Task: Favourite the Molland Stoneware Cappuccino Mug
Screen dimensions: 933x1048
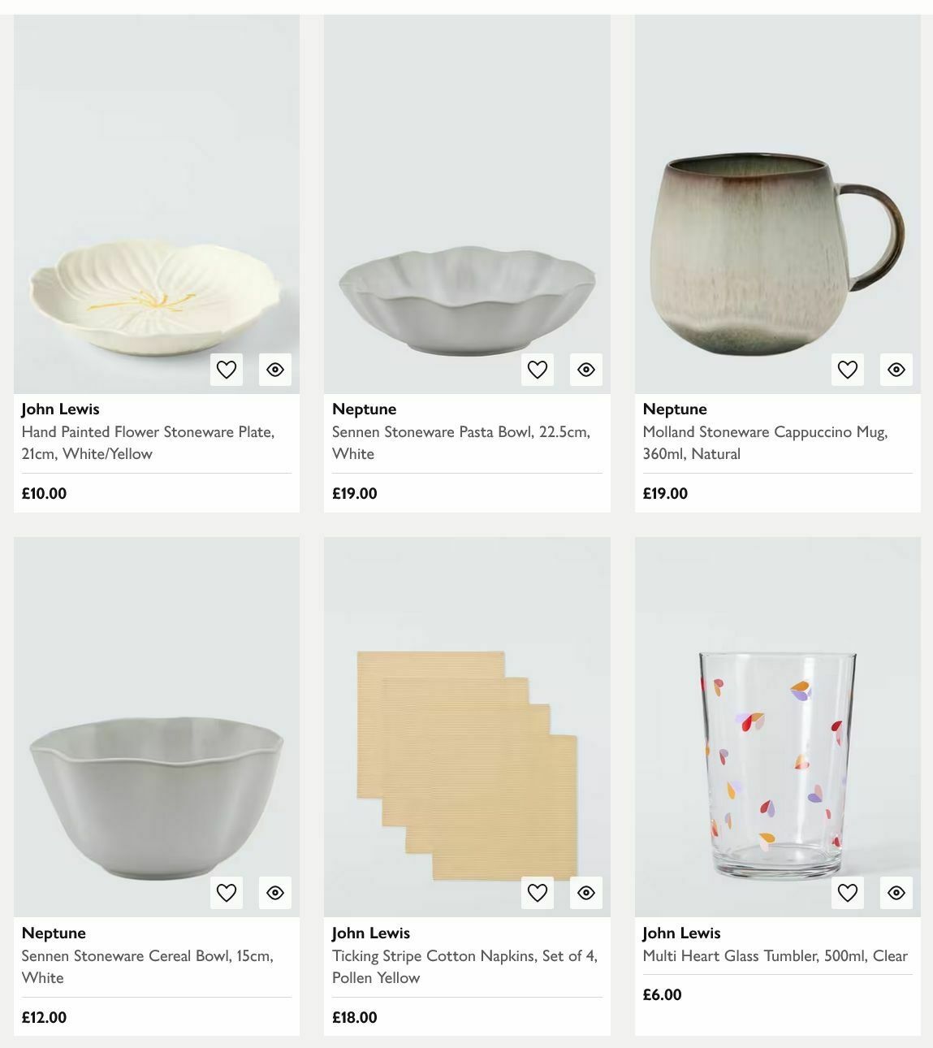Action: tap(847, 369)
